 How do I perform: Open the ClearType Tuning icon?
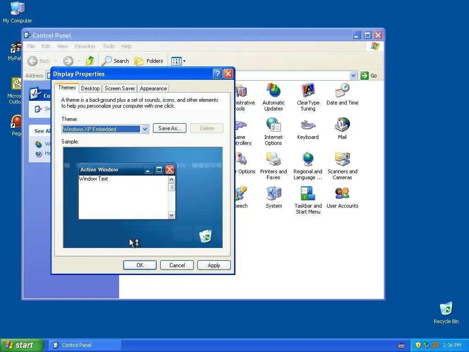tap(308, 97)
